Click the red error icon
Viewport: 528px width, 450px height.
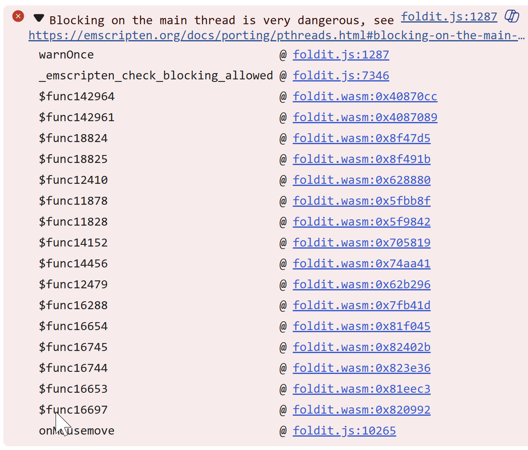click(x=18, y=16)
